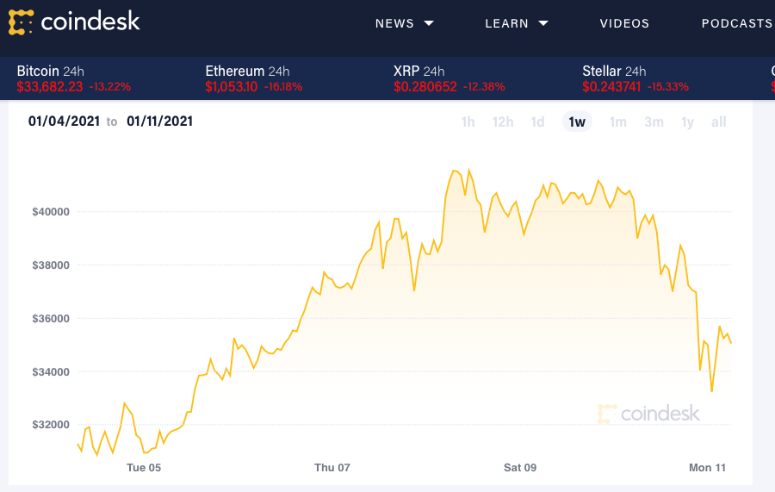Click the $38000 axis label

click(x=51, y=265)
